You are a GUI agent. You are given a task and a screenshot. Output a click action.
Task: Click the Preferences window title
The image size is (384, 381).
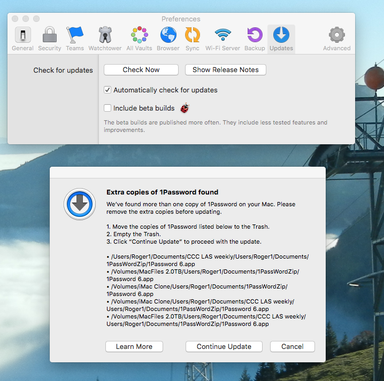pos(181,19)
